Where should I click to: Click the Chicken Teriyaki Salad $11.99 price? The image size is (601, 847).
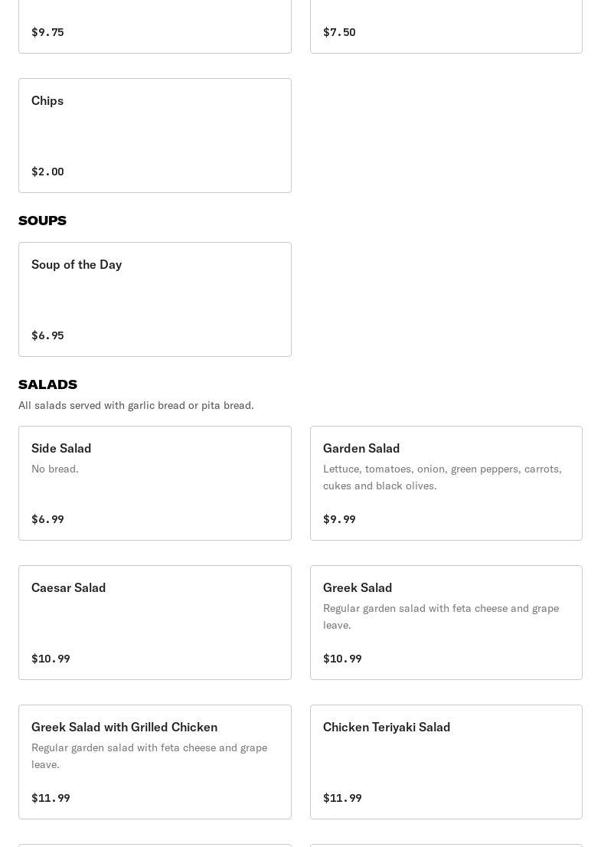(342, 798)
